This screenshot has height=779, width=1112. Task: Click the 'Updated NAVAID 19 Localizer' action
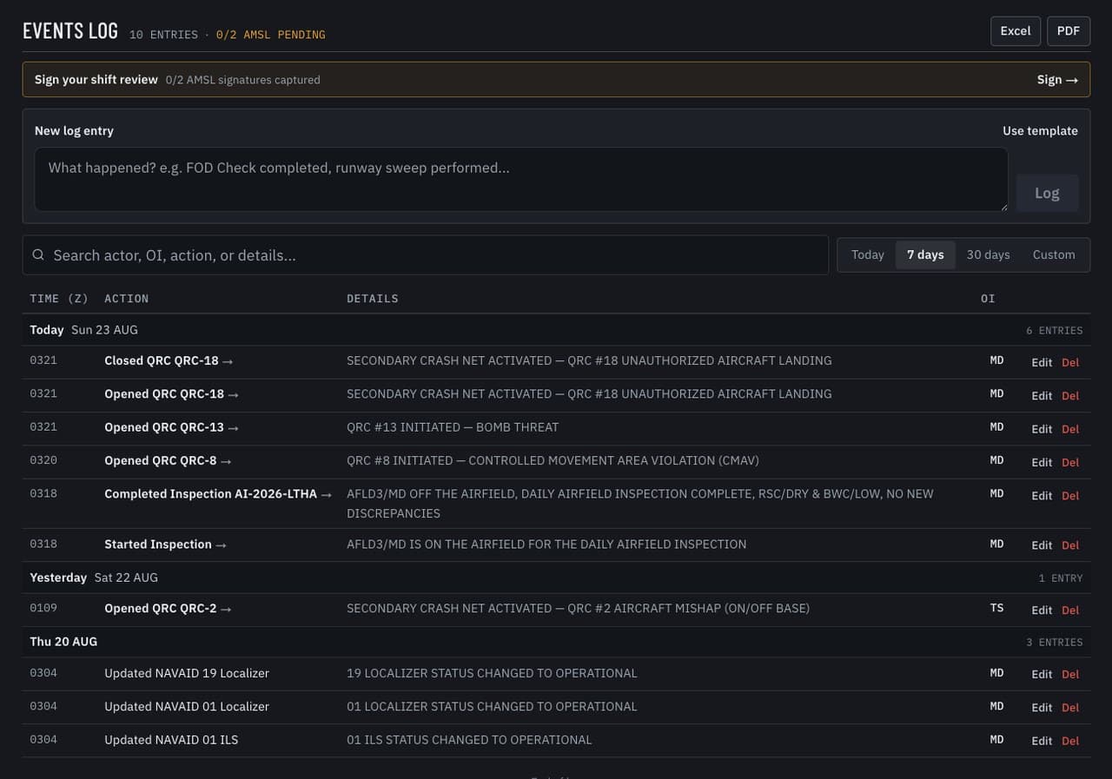187,673
